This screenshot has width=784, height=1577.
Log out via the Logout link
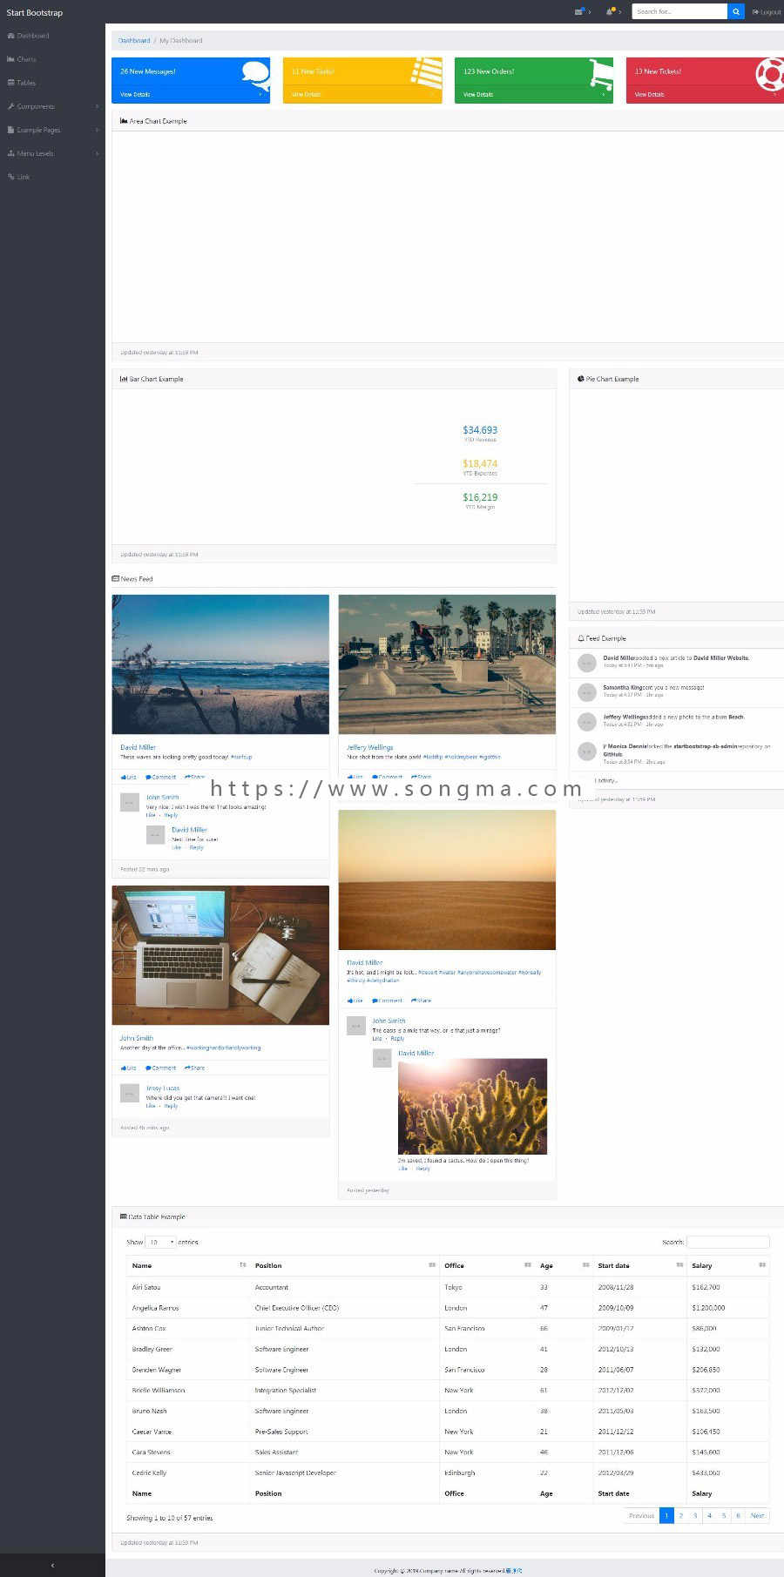(767, 12)
